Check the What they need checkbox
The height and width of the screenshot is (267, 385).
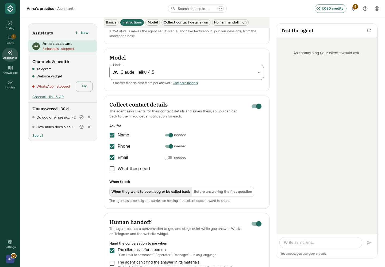pos(112,169)
